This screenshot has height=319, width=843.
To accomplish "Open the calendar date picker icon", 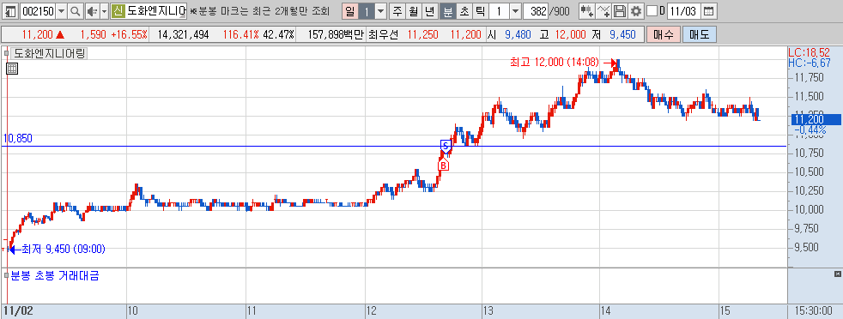I will click(709, 11).
